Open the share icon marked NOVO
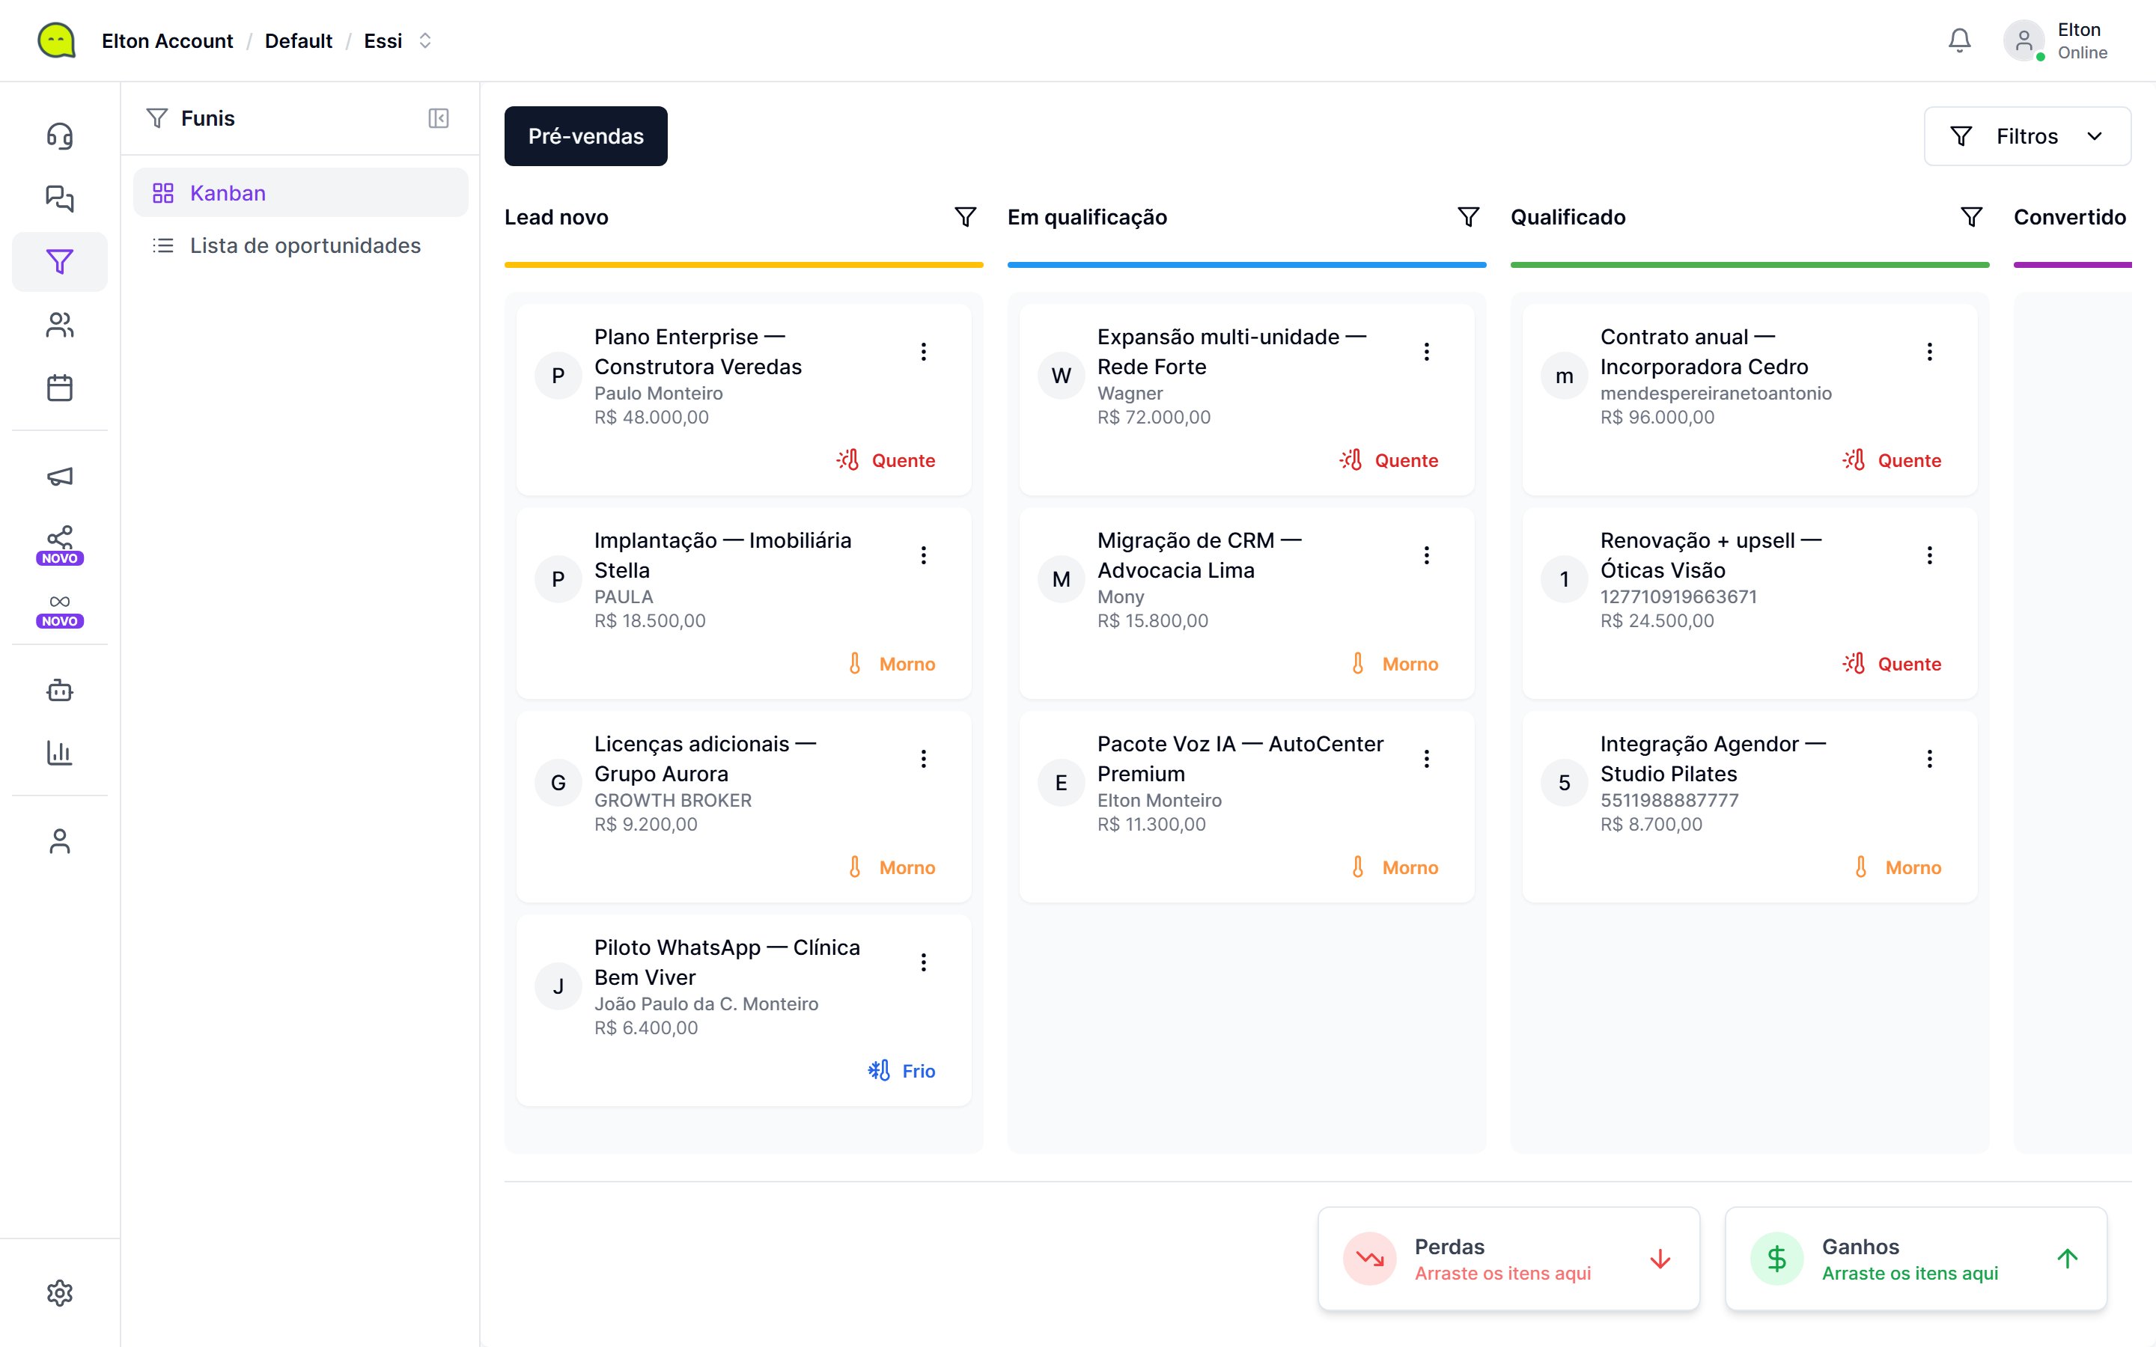This screenshot has width=2156, height=1347. [x=60, y=544]
